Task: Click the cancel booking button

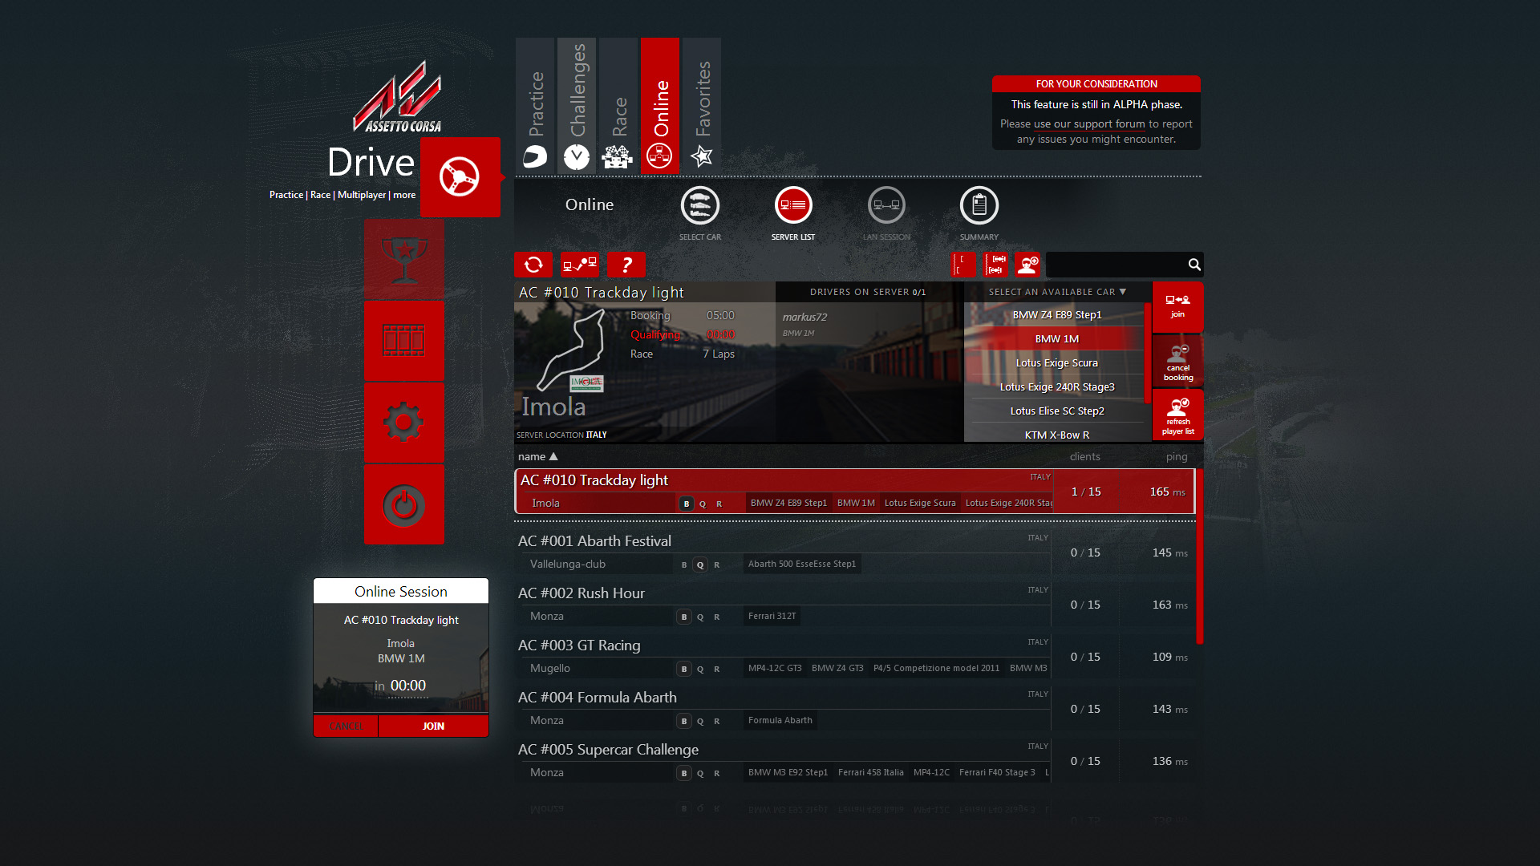Action: click(x=1177, y=362)
